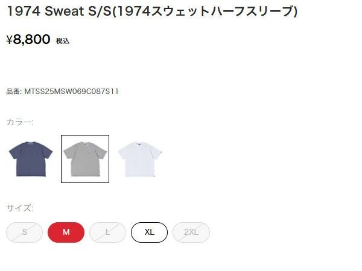Pick the white t-shirt color option
Viewport: 362px width, 271px height.
click(x=140, y=159)
